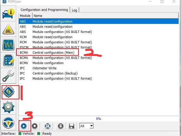Open the wrench service functions section

[8, 76]
